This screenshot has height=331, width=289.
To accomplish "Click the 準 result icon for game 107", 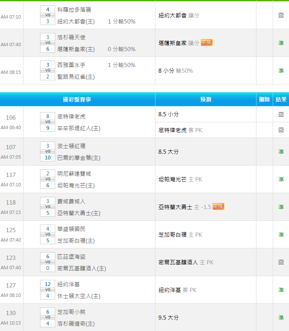I will click(281, 151).
